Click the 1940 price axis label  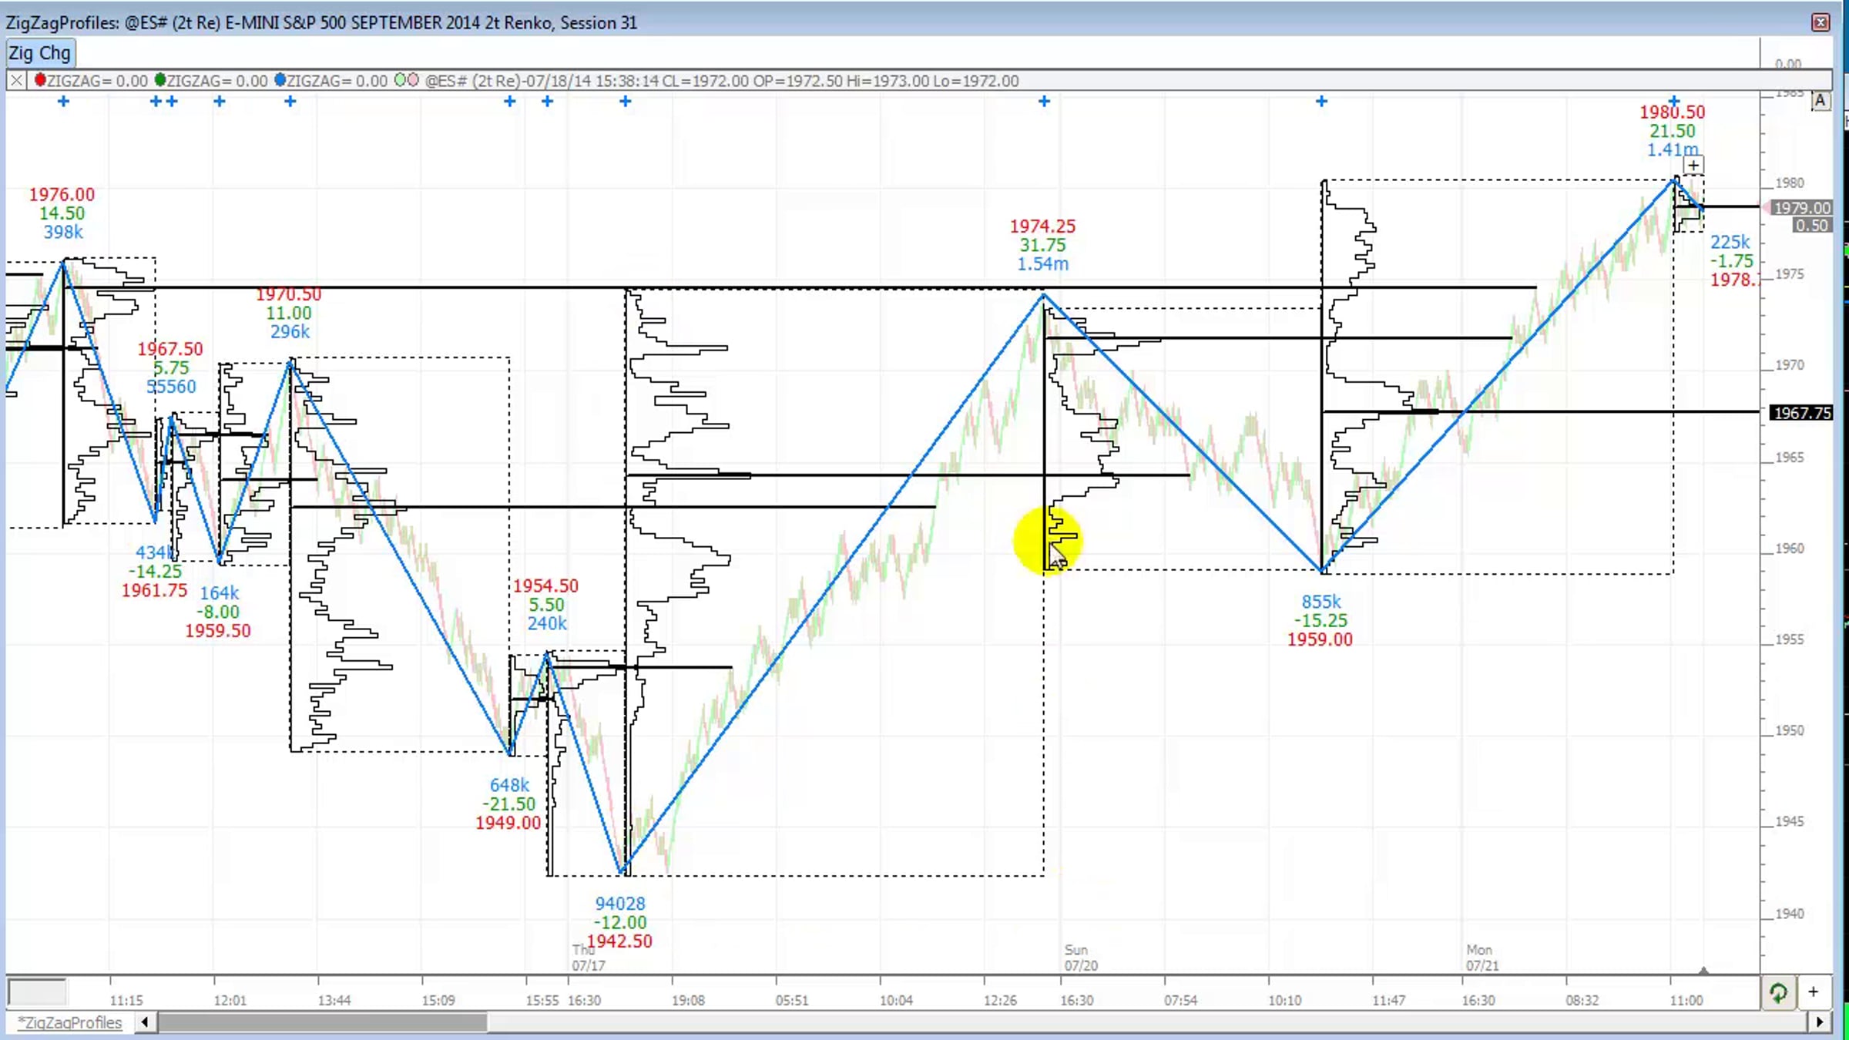point(1789,914)
